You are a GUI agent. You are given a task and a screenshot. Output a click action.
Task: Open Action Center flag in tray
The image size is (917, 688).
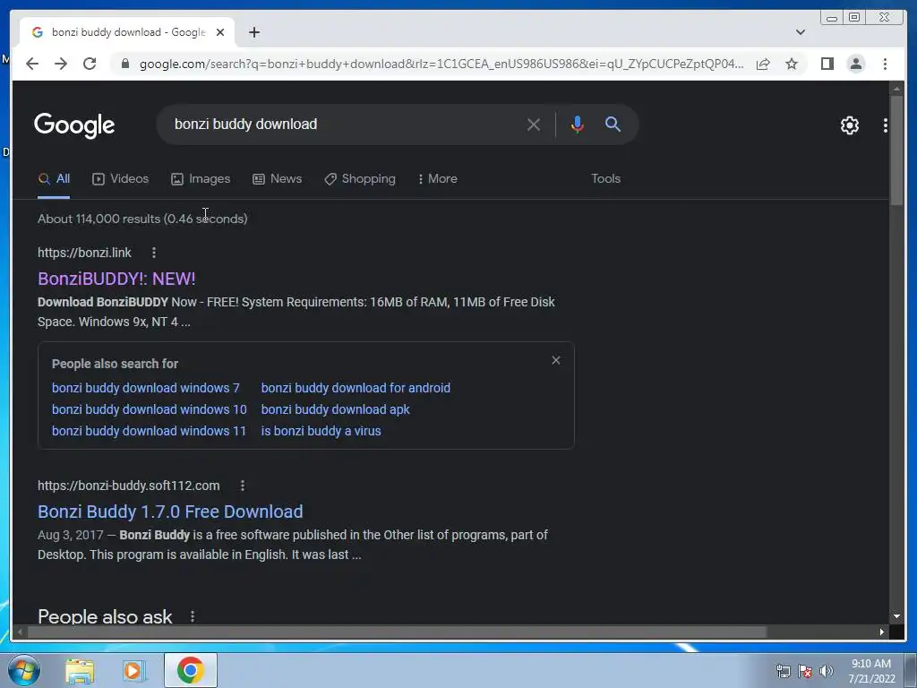point(805,671)
